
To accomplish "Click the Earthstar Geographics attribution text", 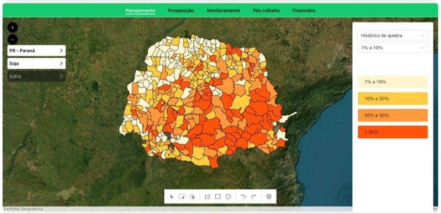I will (x=24, y=209).
